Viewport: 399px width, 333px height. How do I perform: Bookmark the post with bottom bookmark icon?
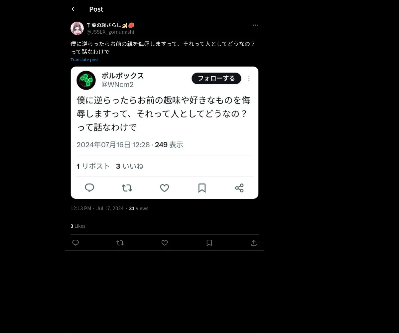tap(209, 243)
